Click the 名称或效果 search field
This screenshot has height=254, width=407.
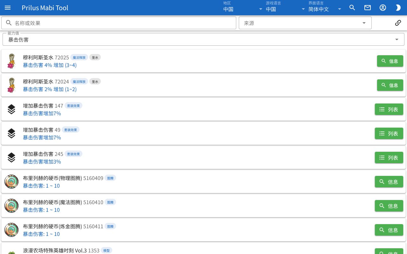[119, 23]
